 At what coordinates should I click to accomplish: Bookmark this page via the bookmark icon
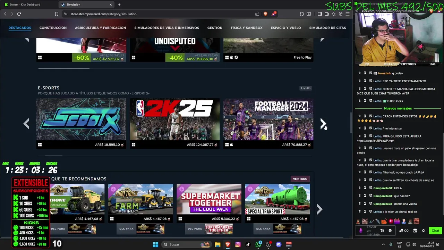pos(57,14)
